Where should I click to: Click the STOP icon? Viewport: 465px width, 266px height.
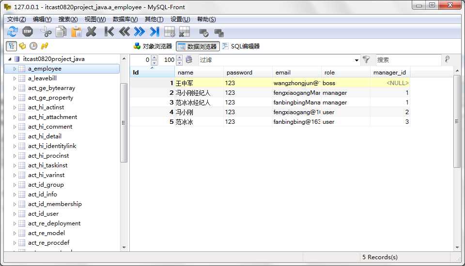click(x=28, y=31)
